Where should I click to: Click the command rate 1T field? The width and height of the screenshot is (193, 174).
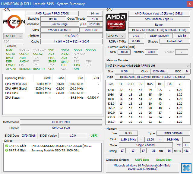pyautogui.click(x=186, y=145)
